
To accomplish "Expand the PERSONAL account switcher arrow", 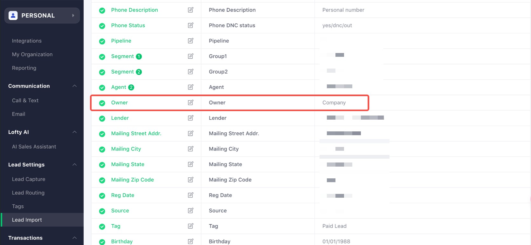I will (73, 16).
